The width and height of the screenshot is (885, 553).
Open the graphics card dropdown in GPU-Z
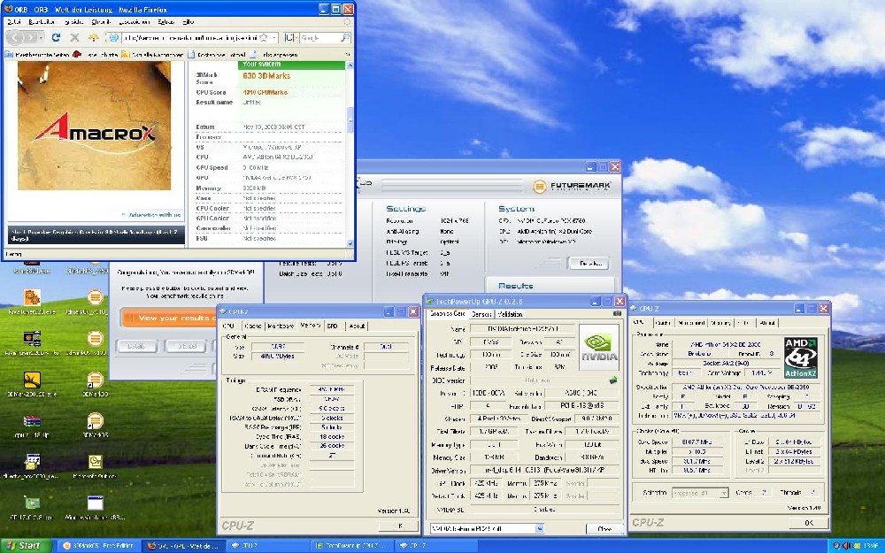[x=539, y=529]
